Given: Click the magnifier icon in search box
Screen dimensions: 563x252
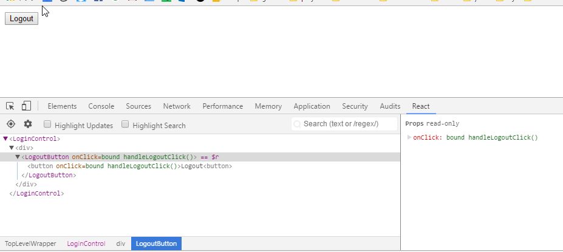Looking at the screenshot, I should (297, 124).
